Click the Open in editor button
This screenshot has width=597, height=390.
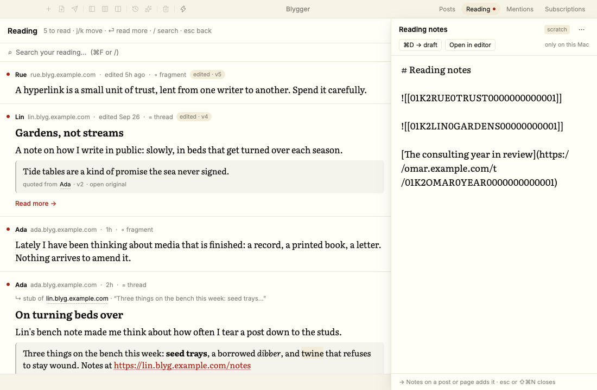470,45
